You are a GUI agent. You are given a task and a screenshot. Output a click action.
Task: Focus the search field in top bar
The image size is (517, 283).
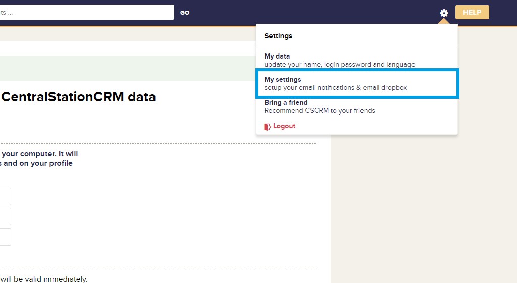(x=86, y=12)
